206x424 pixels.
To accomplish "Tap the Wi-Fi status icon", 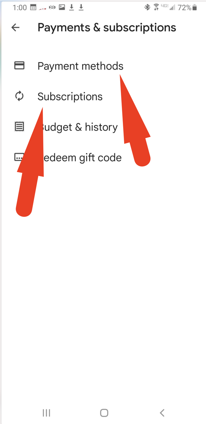I will 156,7.
